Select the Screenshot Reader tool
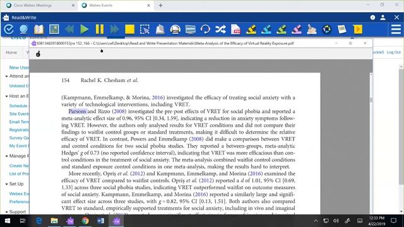 [x=145, y=30]
